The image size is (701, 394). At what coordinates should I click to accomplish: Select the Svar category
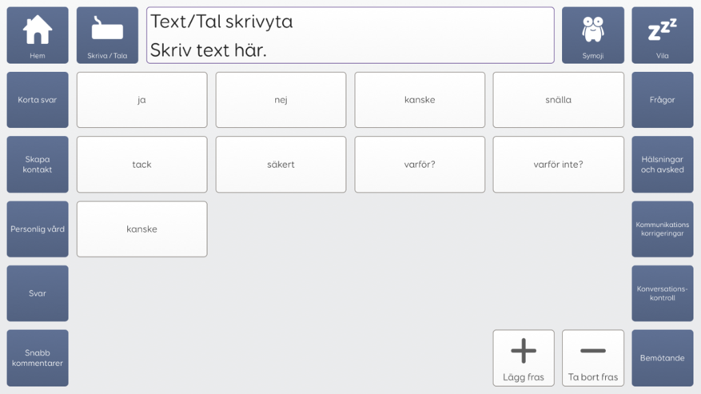pyautogui.click(x=38, y=293)
